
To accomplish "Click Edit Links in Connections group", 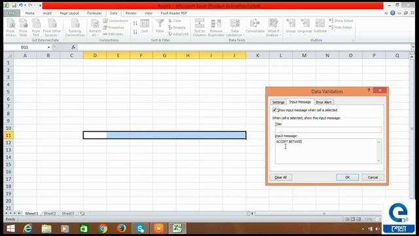I will coord(113,34).
